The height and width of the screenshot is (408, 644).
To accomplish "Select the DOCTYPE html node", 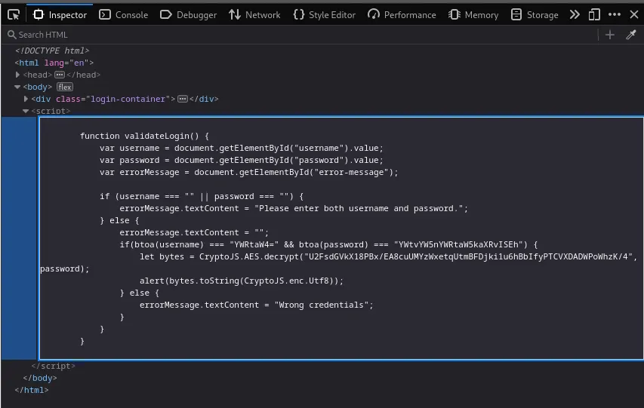I will [x=52, y=51].
